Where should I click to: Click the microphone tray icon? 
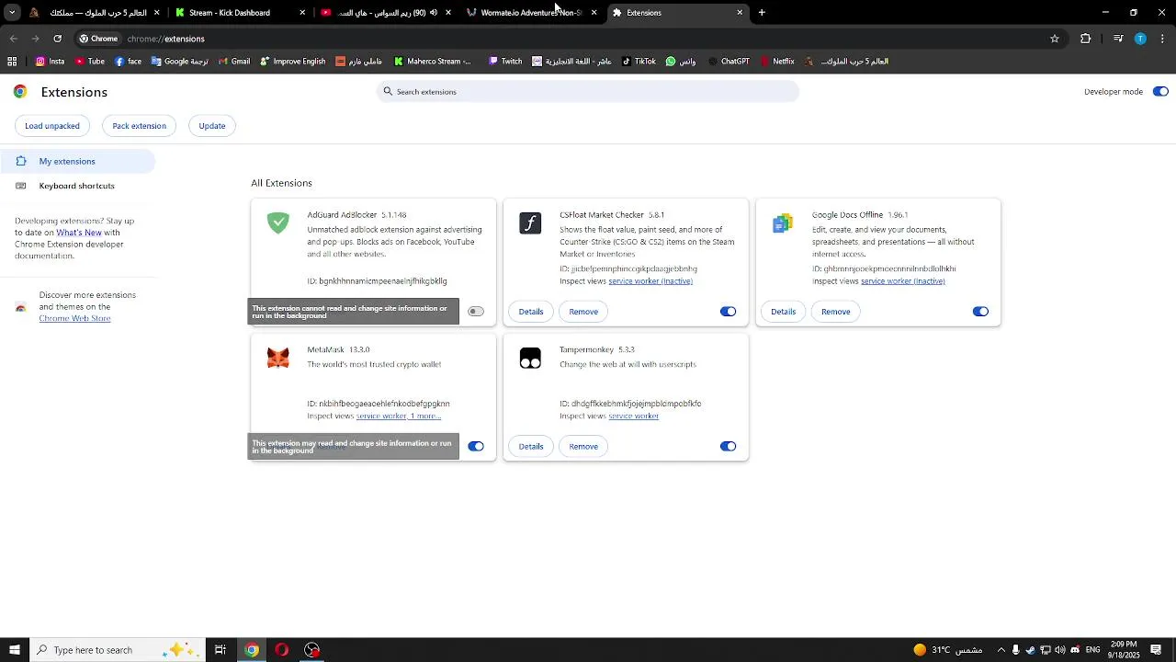click(1015, 650)
